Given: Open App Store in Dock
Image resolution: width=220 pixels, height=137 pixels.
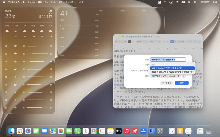Looking at the screenshot, I should 143,131.
